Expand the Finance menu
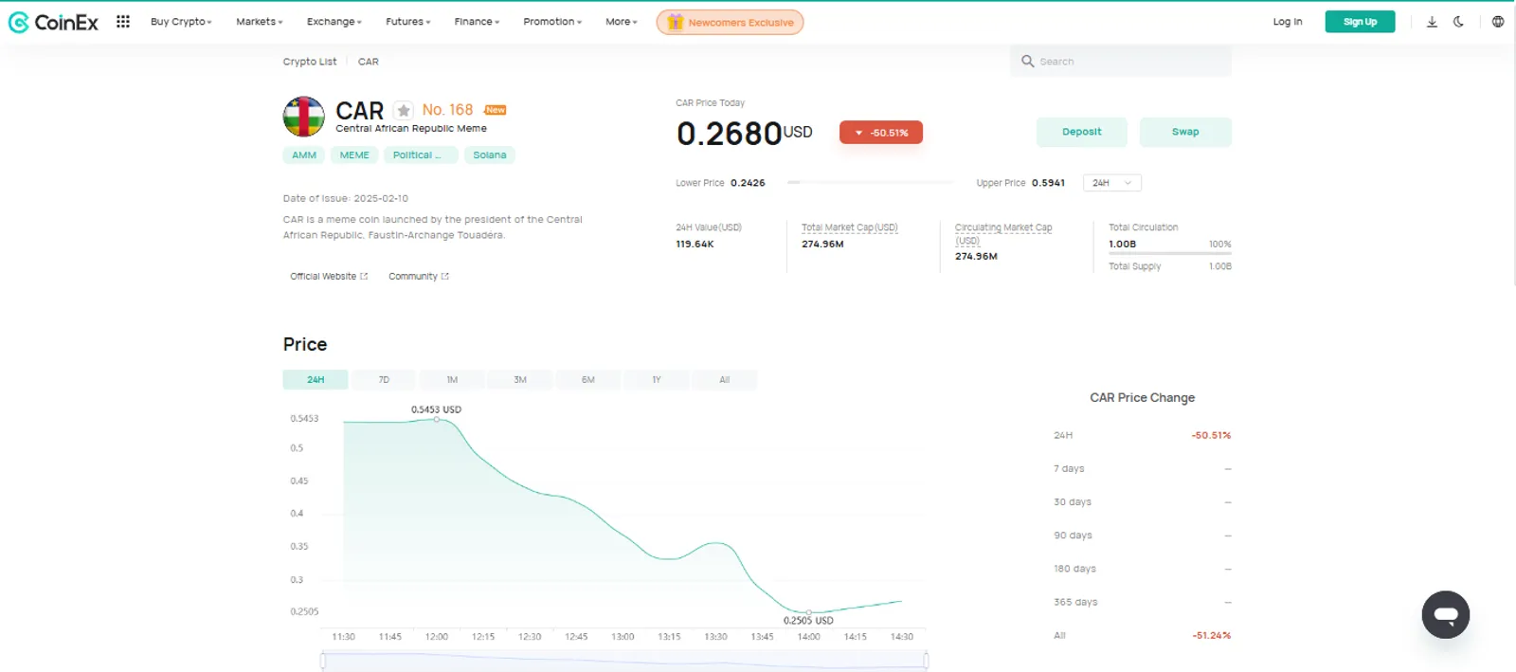1516x672 pixels. point(477,22)
